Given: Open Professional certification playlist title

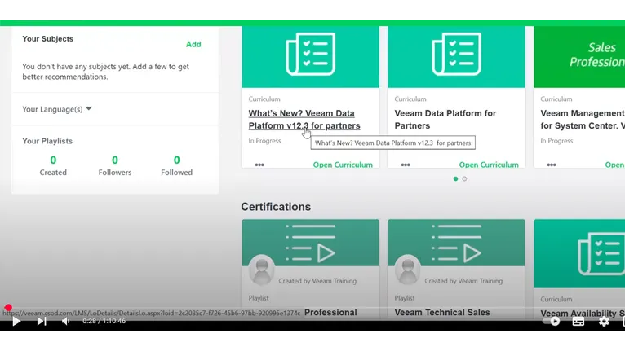Looking at the screenshot, I should tap(330, 313).
